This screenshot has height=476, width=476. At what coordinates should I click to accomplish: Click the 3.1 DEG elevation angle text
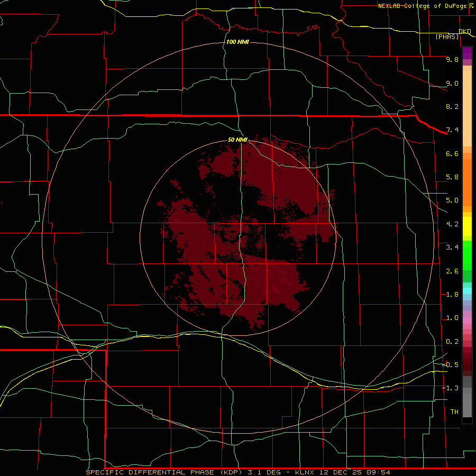point(265,472)
